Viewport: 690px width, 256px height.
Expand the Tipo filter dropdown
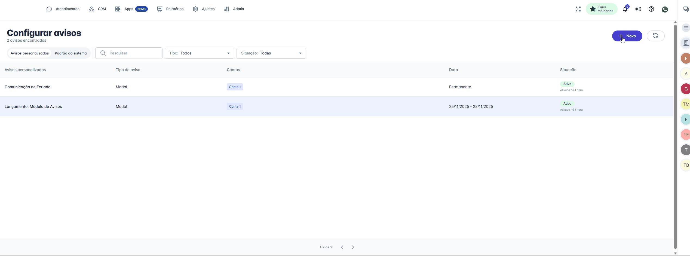(x=199, y=53)
